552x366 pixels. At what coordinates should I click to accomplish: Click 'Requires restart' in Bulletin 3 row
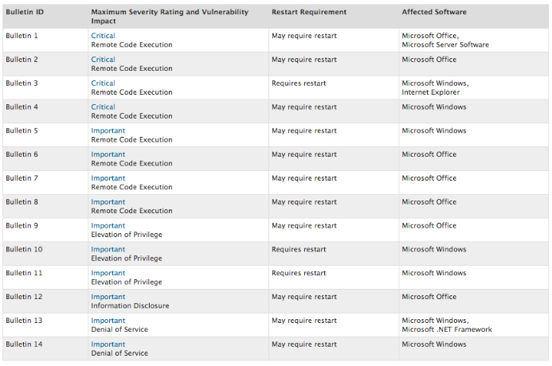click(299, 84)
